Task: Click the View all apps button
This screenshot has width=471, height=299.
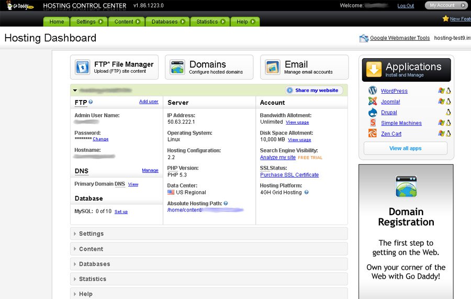Action: tap(406, 148)
